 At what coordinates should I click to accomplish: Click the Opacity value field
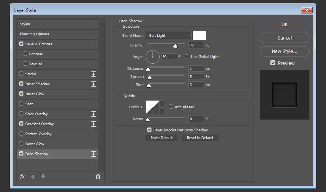[196, 45]
